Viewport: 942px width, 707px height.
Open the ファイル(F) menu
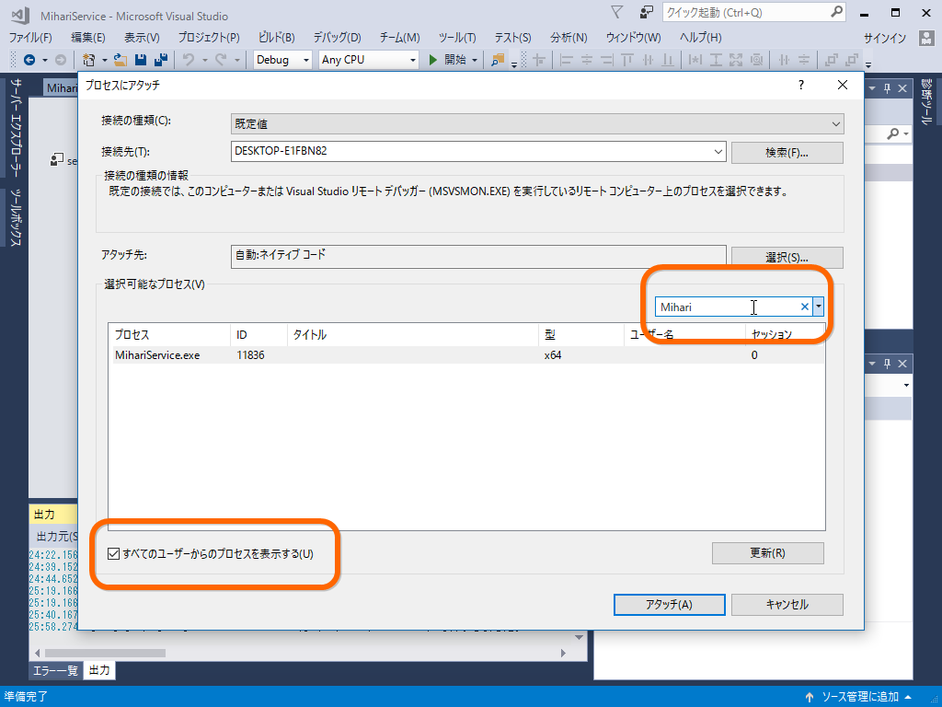click(x=30, y=37)
